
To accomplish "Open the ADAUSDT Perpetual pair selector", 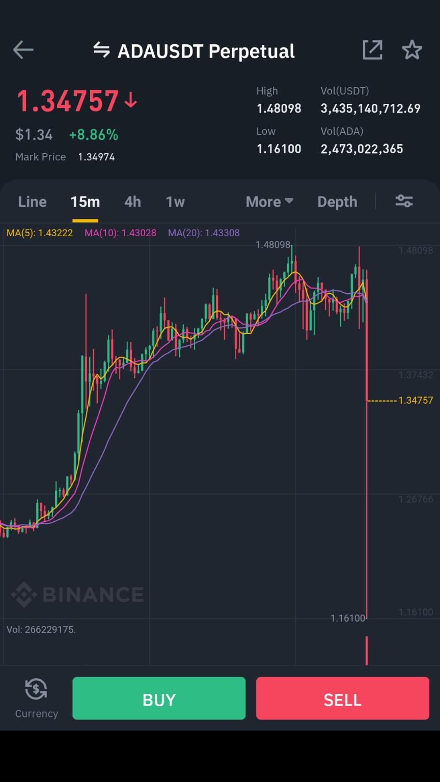I will [x=206, y=51].
